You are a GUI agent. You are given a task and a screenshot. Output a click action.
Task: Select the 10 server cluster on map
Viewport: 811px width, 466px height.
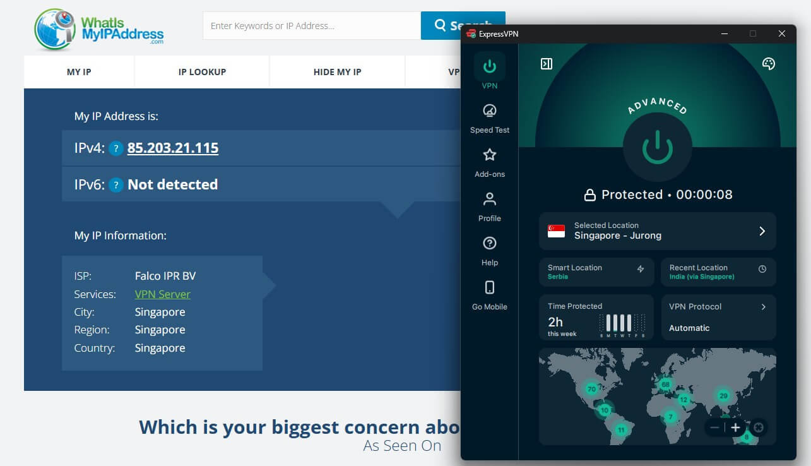point(605,410)
